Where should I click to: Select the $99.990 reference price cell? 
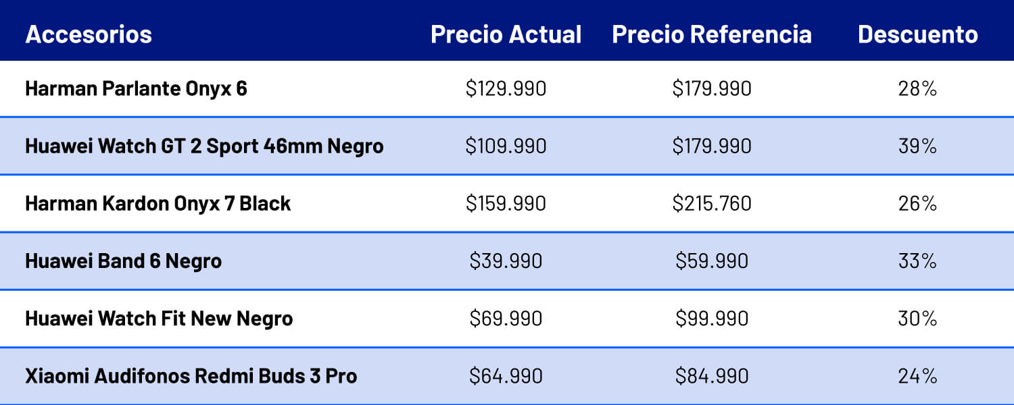click(x=711, y=318)
